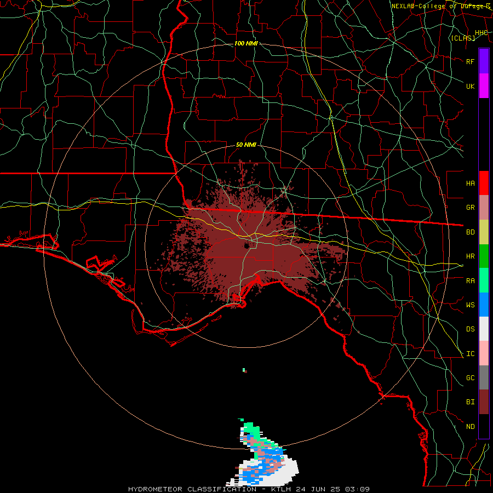Click the RA light-green legend swatch
This screenshot has height=493, width=493.
pos(484,280)
